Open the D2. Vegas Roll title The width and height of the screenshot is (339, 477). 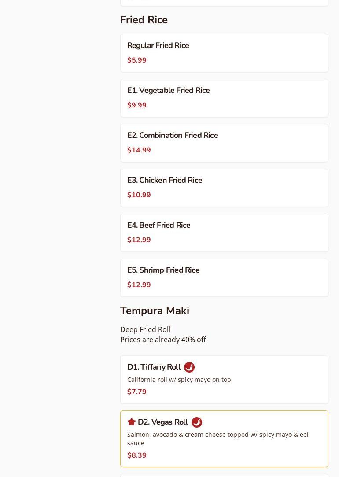(162, 422)
